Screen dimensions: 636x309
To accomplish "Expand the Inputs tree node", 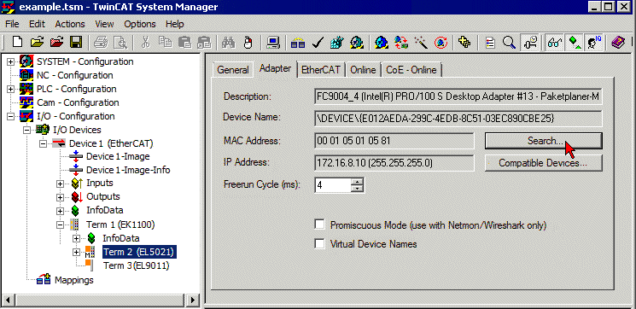I will [61, 184].
